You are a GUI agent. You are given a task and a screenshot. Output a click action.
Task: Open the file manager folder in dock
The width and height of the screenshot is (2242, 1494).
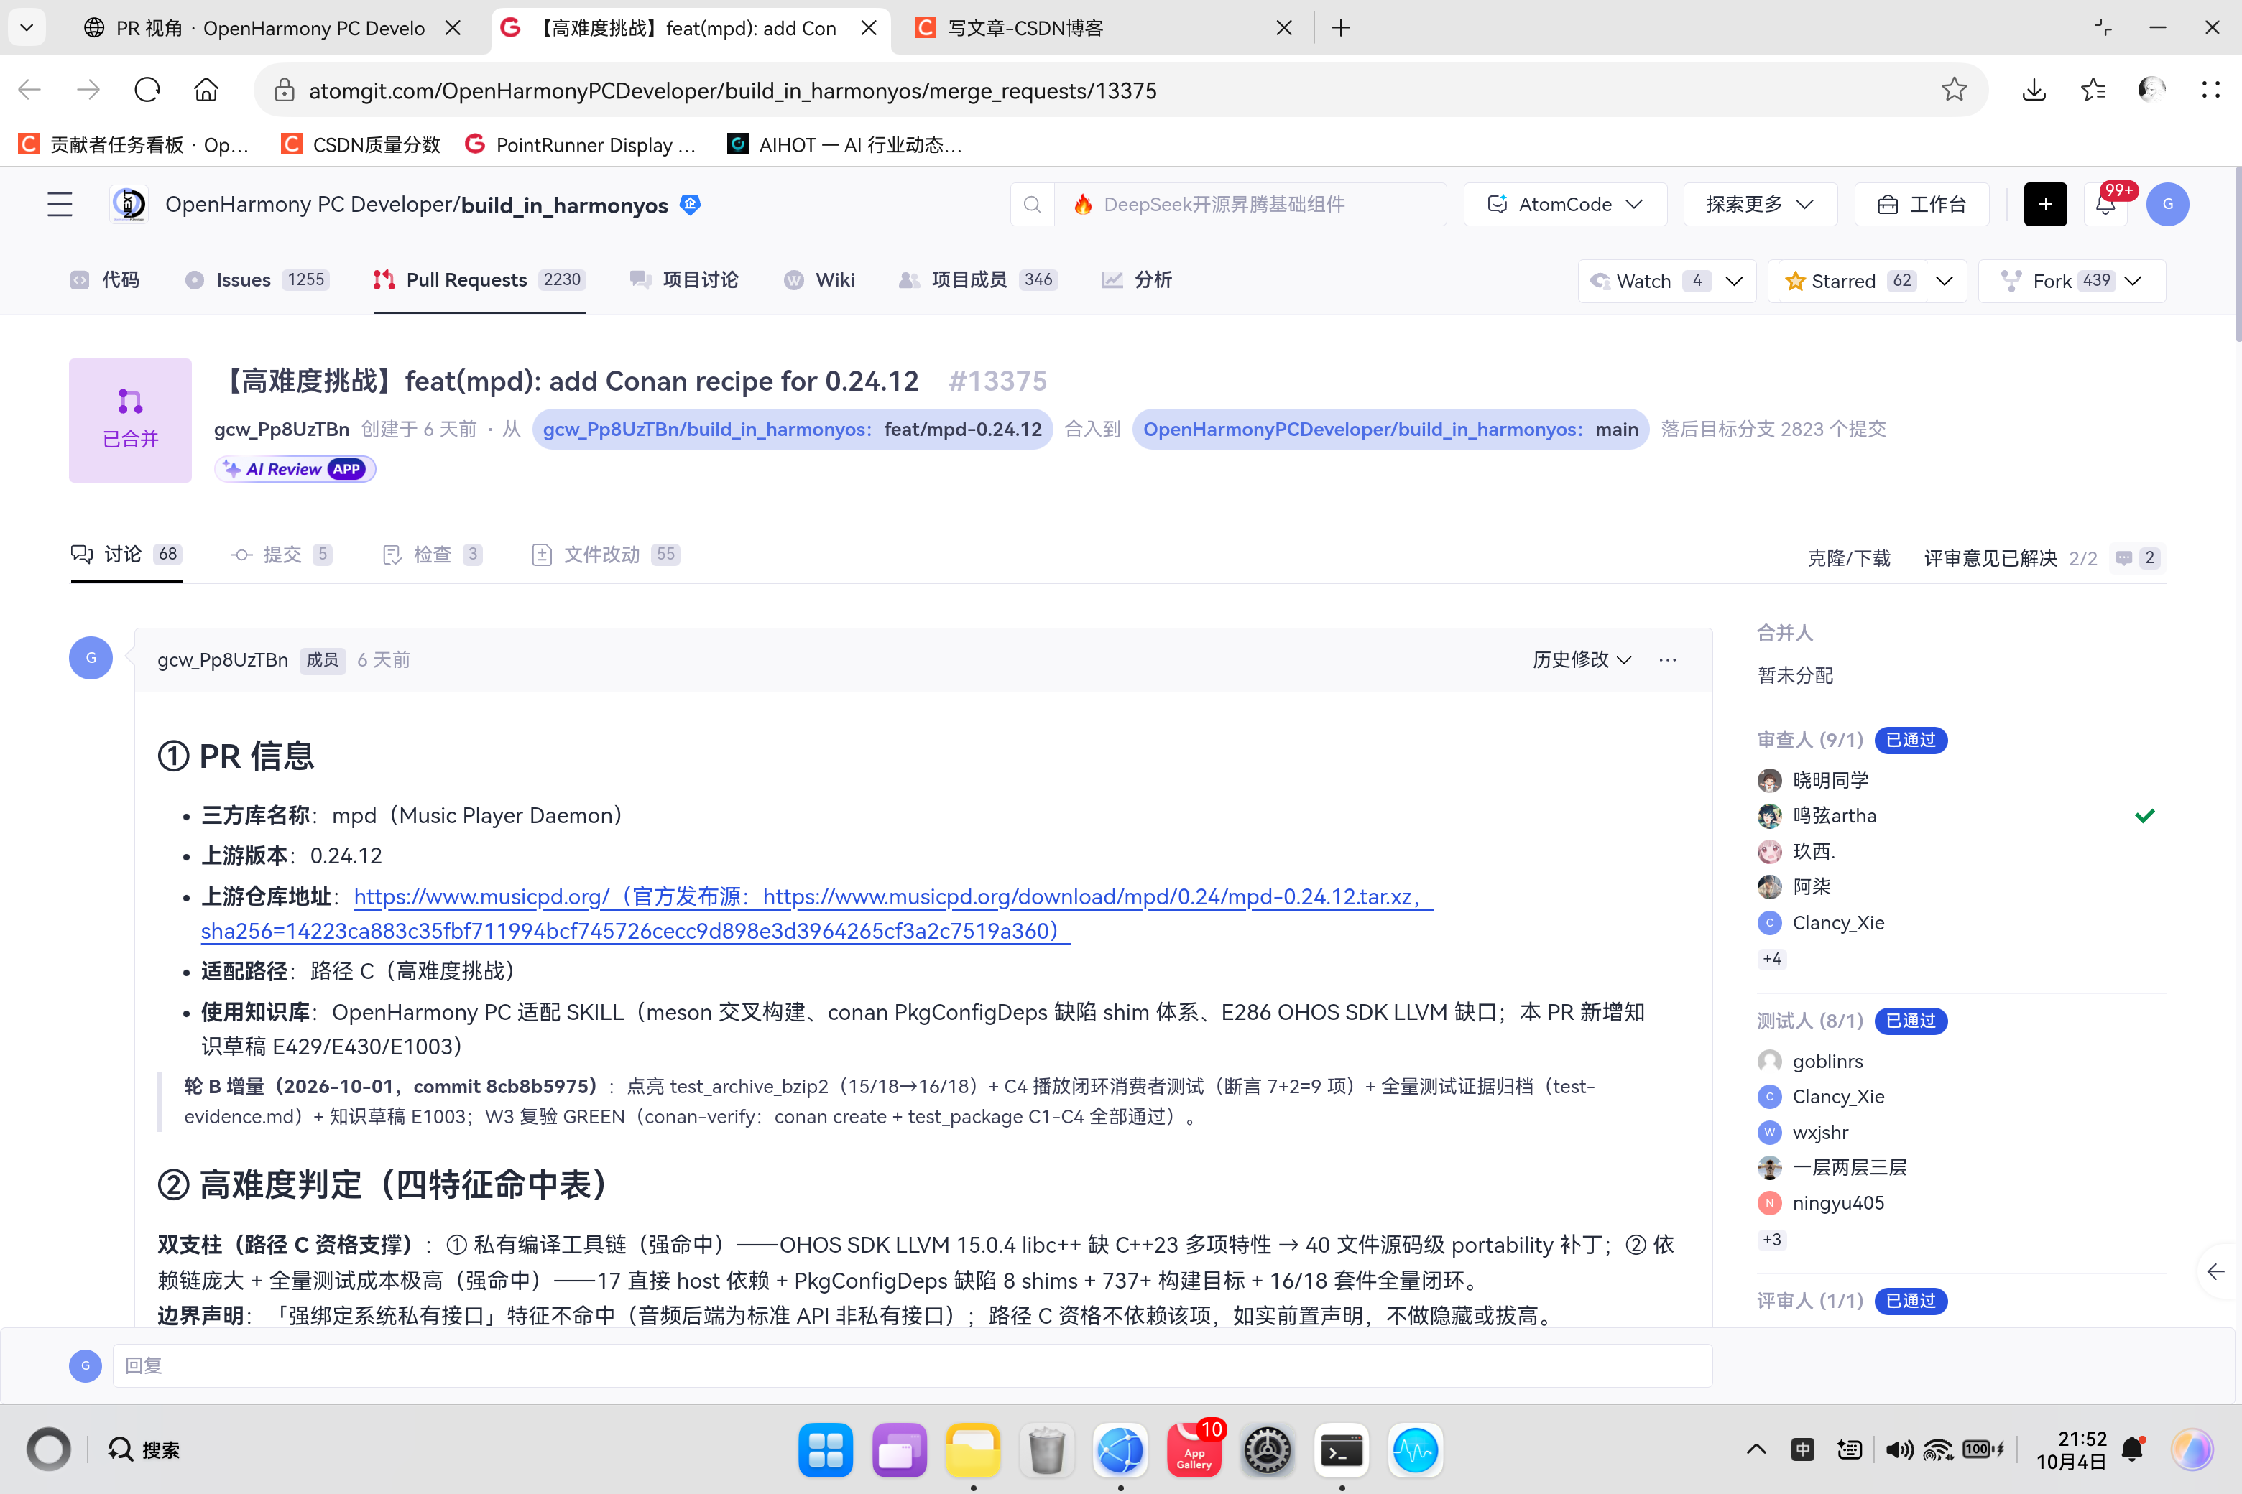point(972,1450)
